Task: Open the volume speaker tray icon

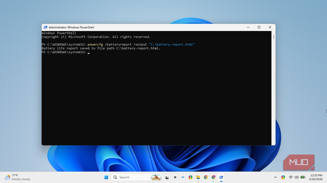Action: pos(296,177)
